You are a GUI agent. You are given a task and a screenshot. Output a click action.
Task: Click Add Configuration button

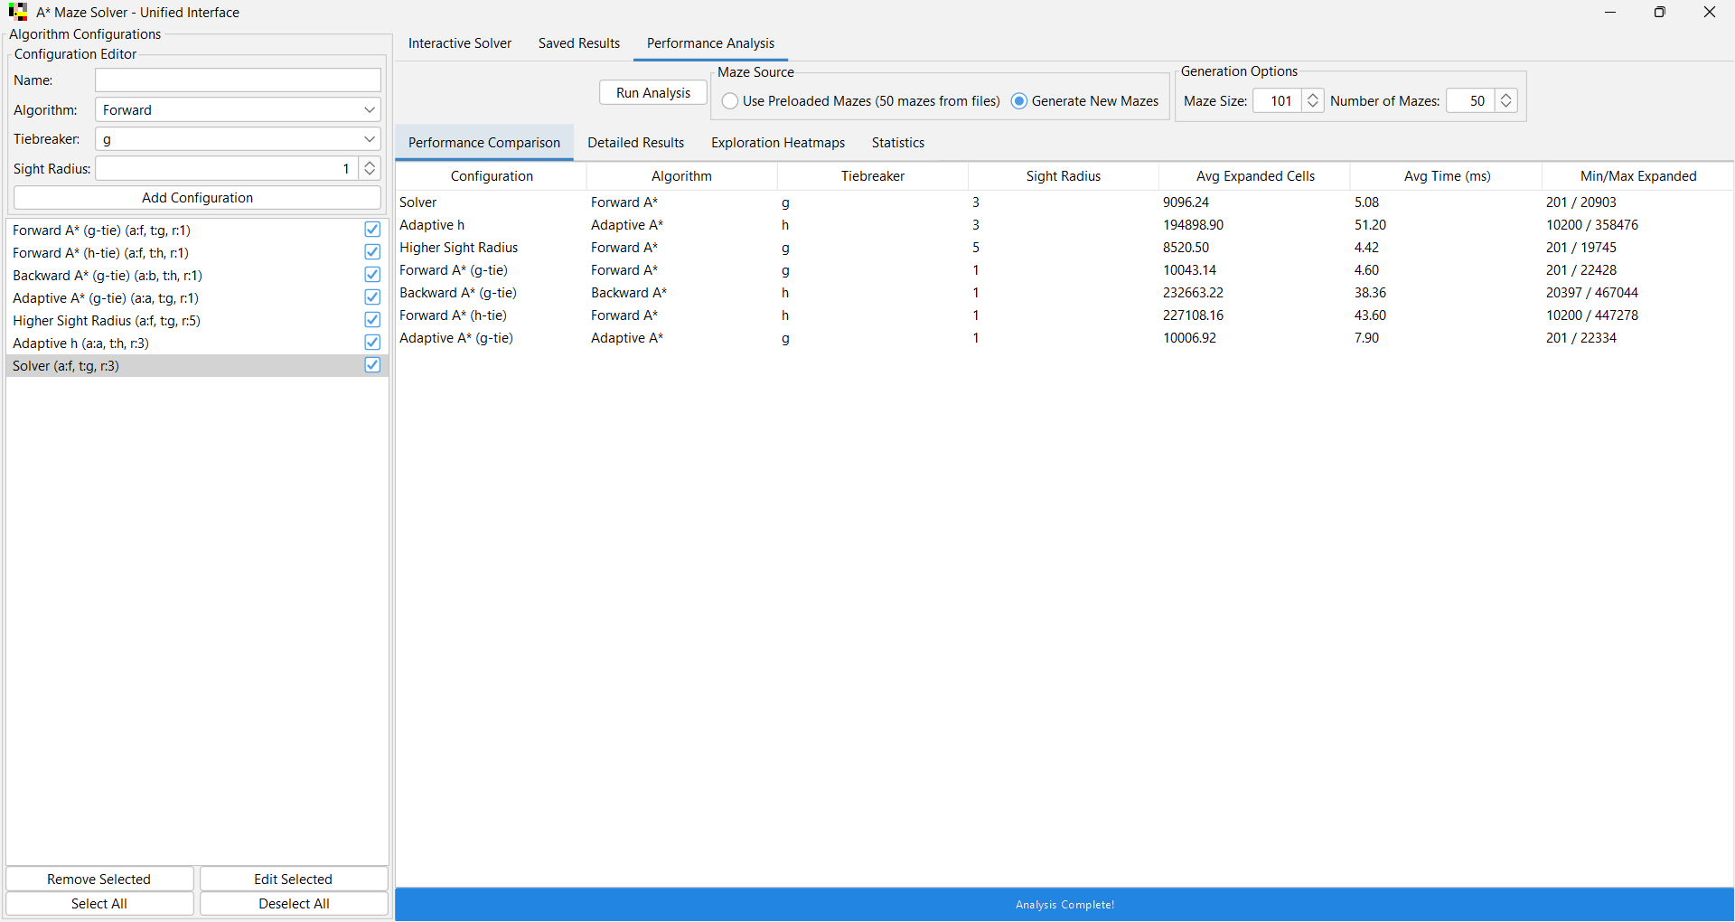click(197, 198)
